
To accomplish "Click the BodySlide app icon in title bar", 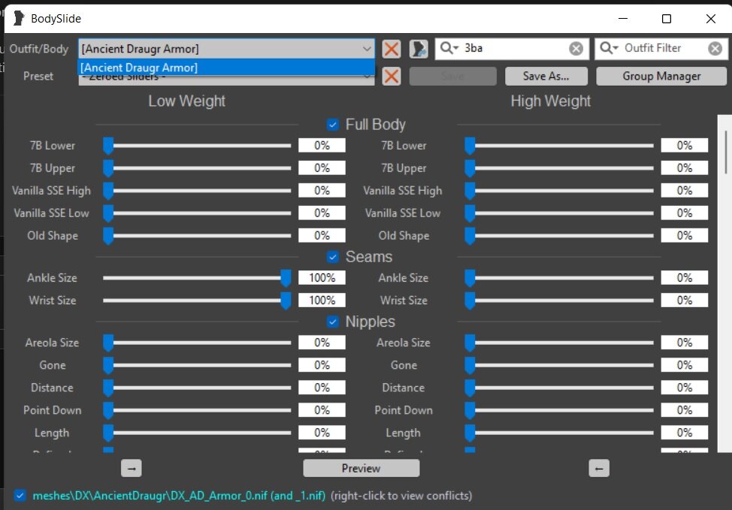I will (x=18, y=18).
